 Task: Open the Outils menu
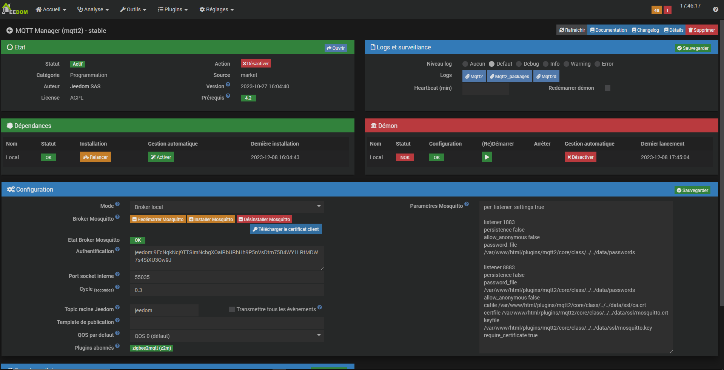point(133,9)
